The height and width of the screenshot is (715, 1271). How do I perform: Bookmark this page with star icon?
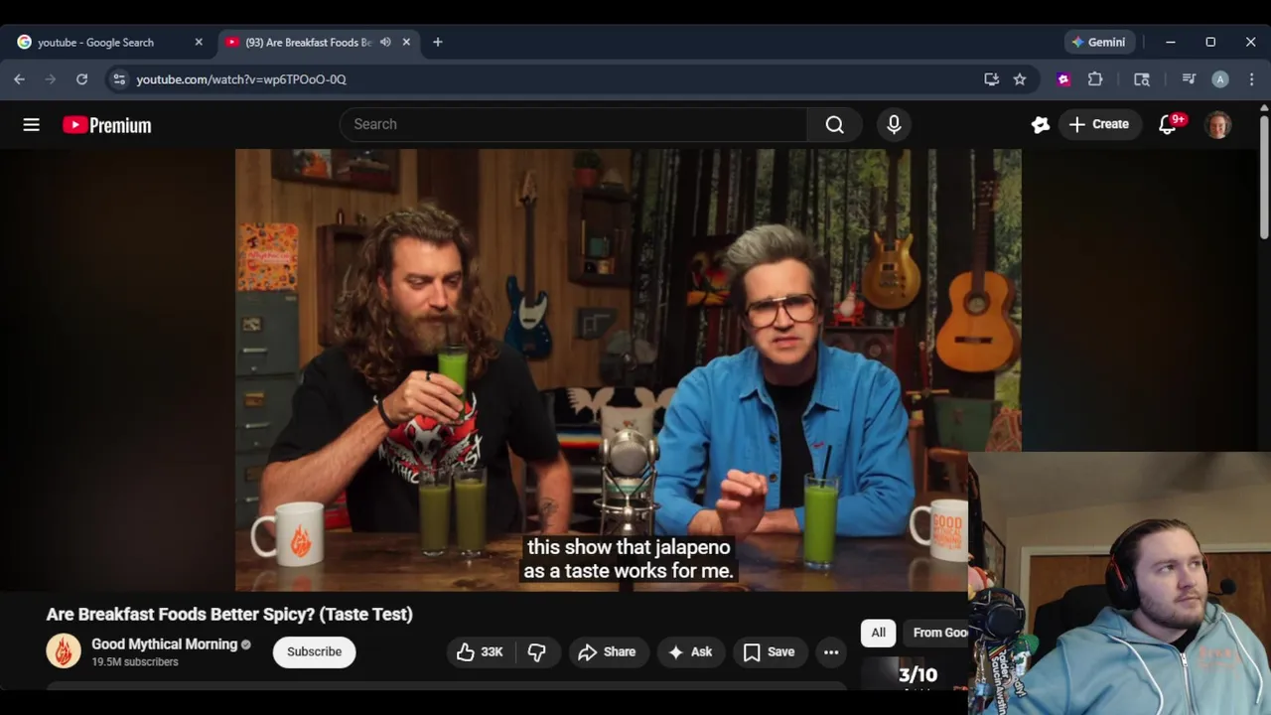pyautogui.click(x=1020, y=79)
